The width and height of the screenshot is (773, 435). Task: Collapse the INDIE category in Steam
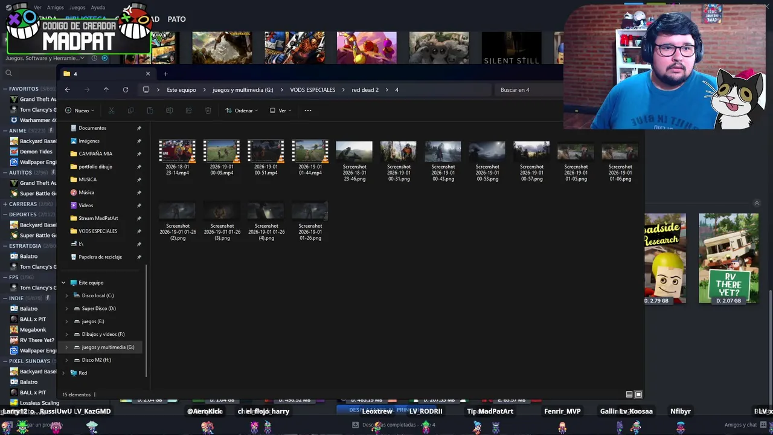[5, 298]
